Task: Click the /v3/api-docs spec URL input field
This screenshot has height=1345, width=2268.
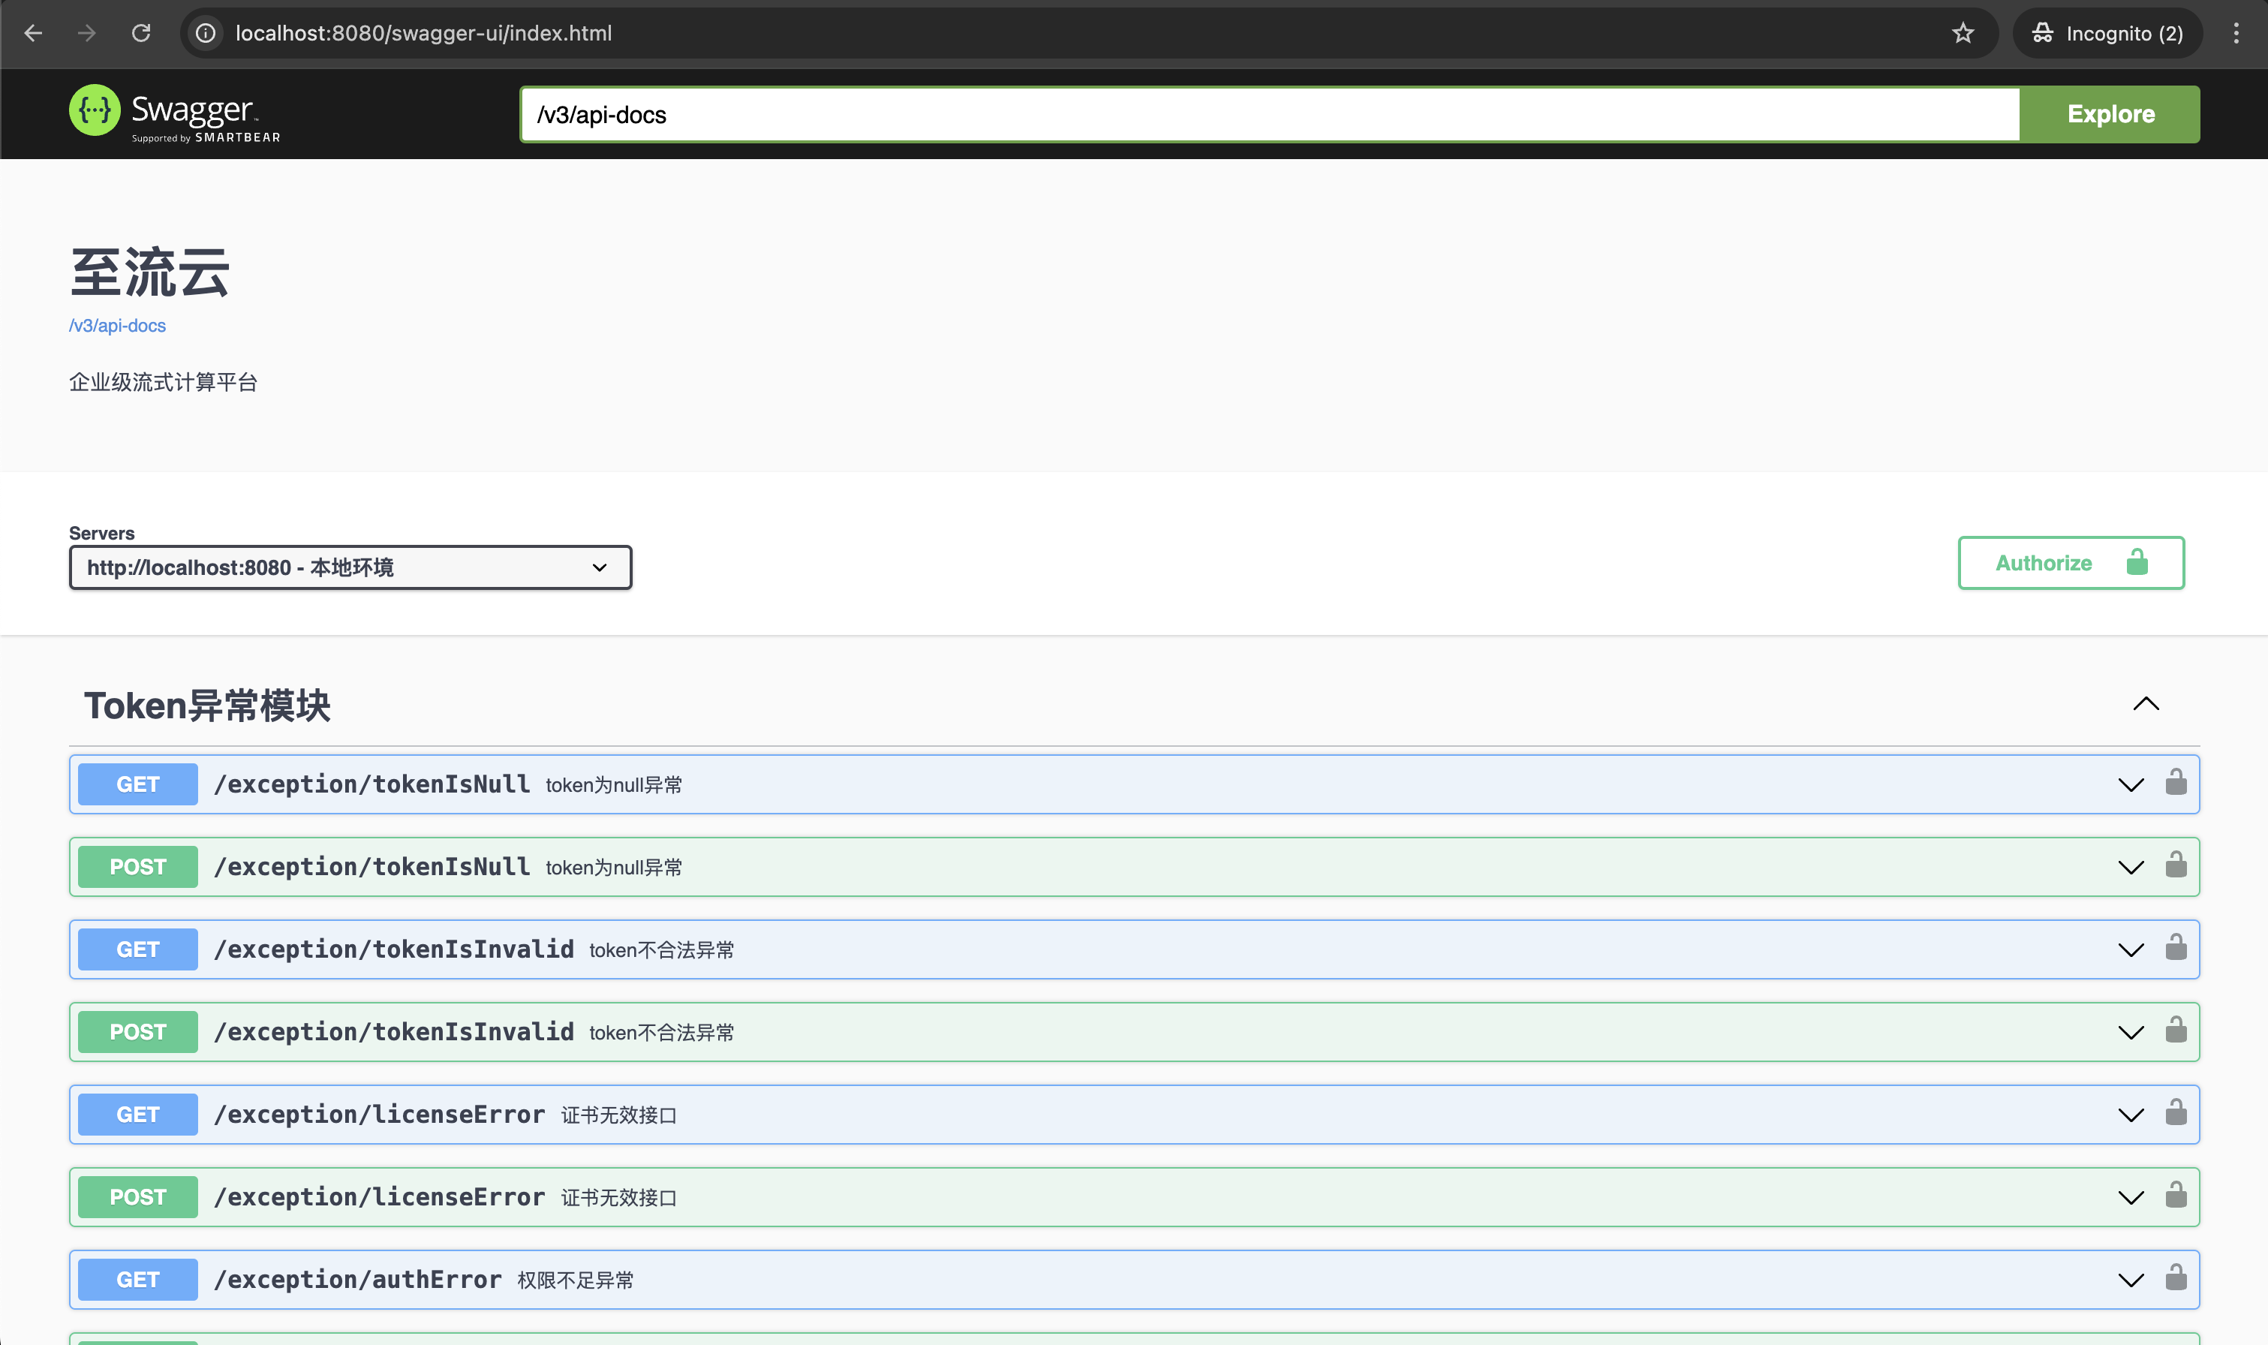Action: 1271,114
